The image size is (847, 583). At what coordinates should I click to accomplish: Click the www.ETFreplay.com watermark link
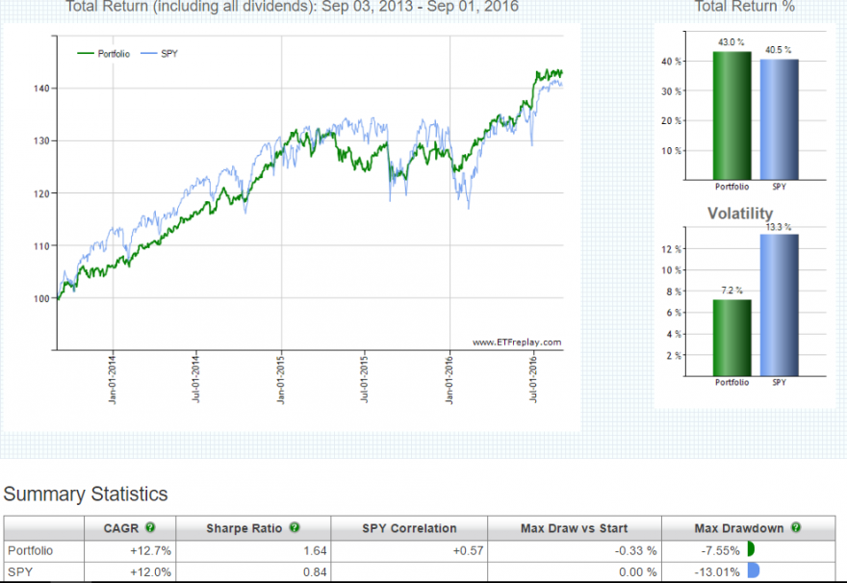point(517,342)
